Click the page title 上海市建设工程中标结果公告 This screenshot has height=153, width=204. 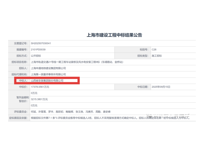[x=115, y=35]
